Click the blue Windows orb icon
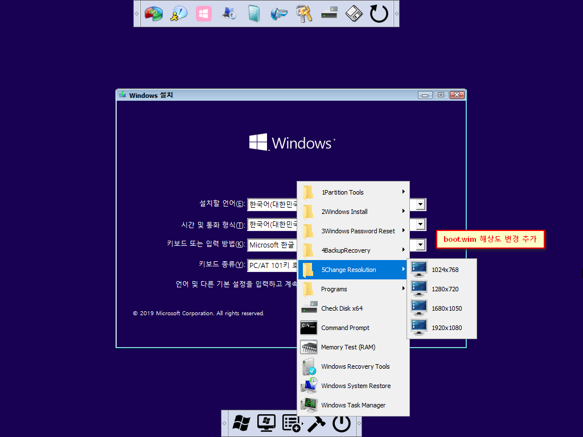Screen dimensions: 583x437 pyautogui.click(x=279, y=14)
